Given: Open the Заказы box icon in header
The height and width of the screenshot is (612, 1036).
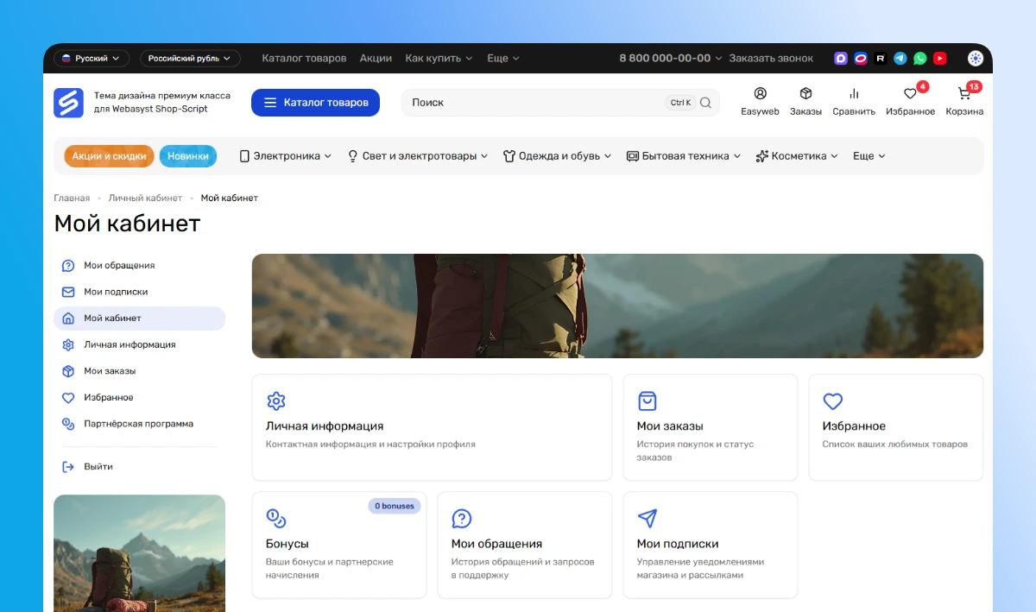Looking at the screenshot, I should 805,94.
